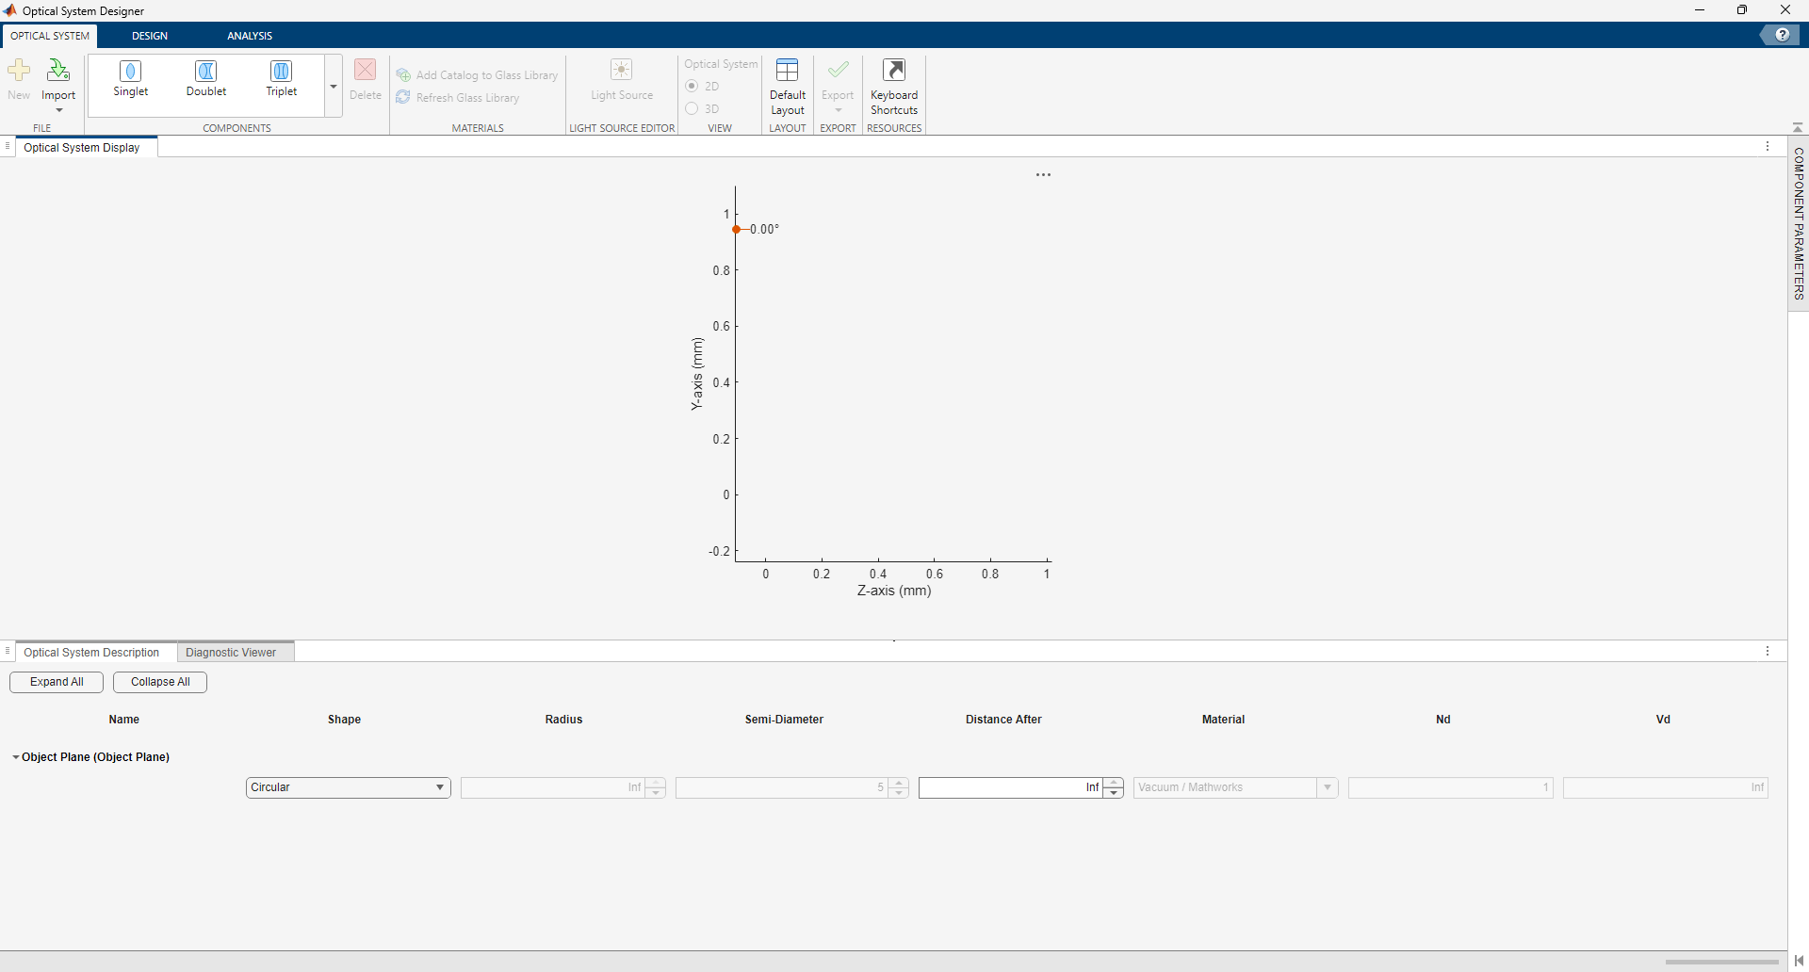The image size is (1809, 972).
Task: Click the Expand All button
Action: point(56,682)
